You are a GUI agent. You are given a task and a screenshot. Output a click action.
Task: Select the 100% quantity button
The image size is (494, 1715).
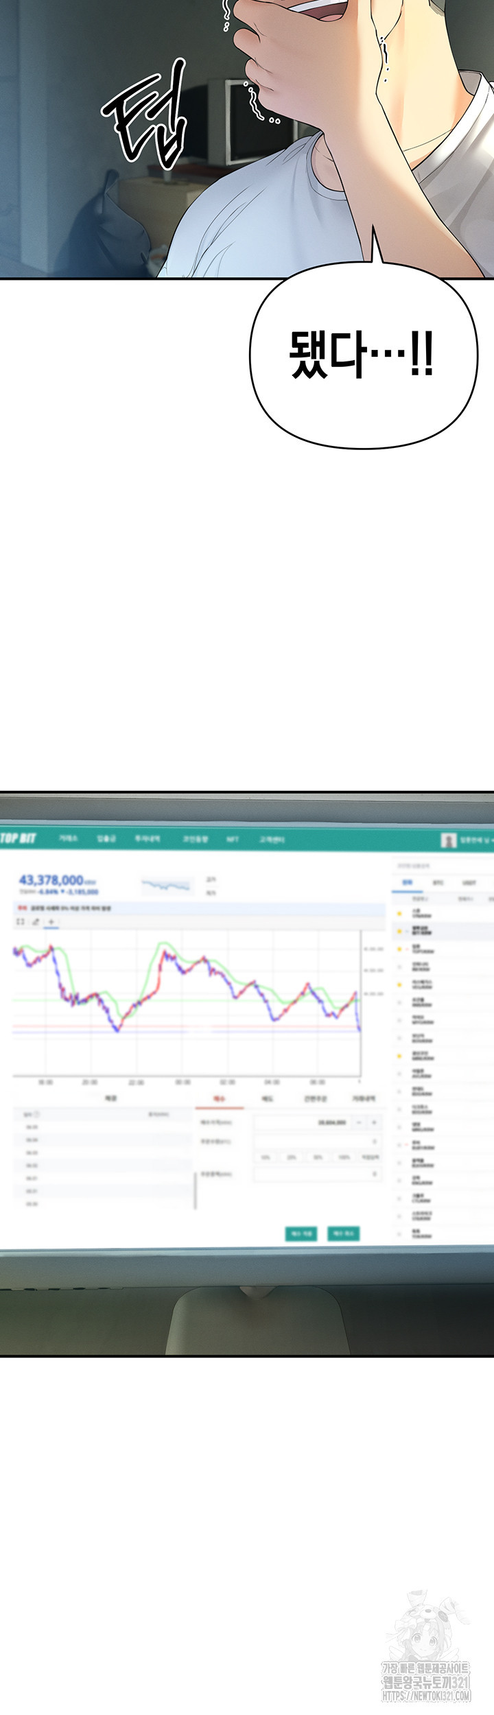[344, 1157]
